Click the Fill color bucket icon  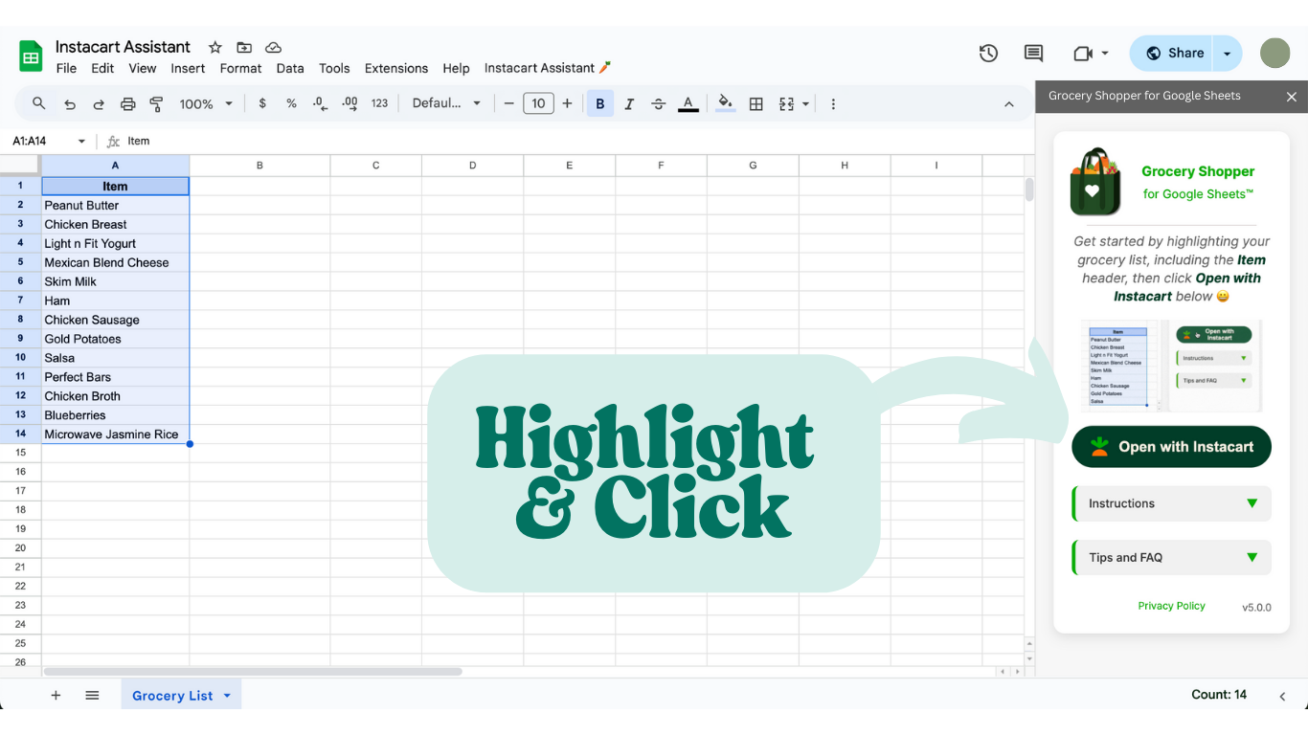[725, 102]
